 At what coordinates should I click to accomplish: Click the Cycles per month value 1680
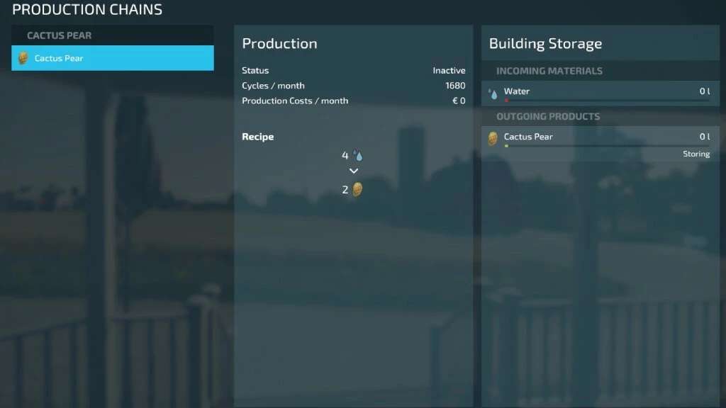455,86
